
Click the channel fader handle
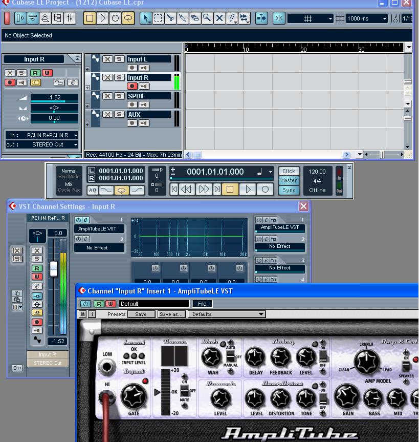click(54, 269)
